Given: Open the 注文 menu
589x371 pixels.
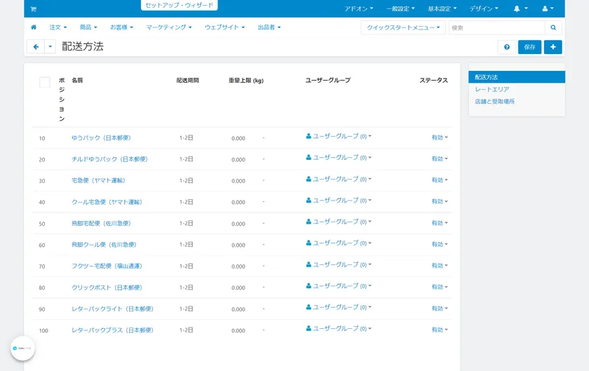Looking at the screenshot, I should [x=58, y=27].
